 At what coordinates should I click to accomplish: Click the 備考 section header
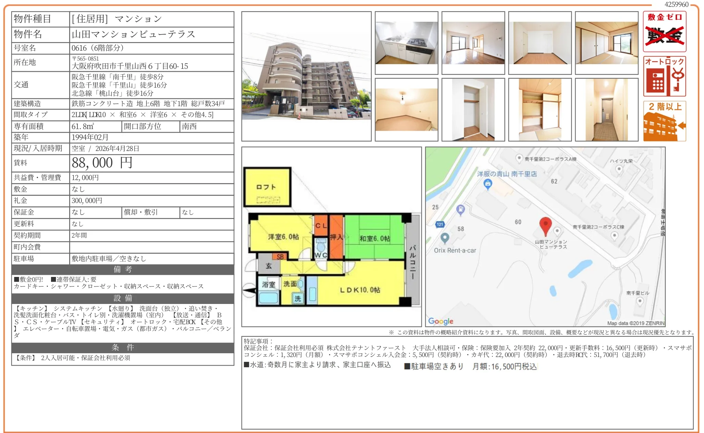123,269
